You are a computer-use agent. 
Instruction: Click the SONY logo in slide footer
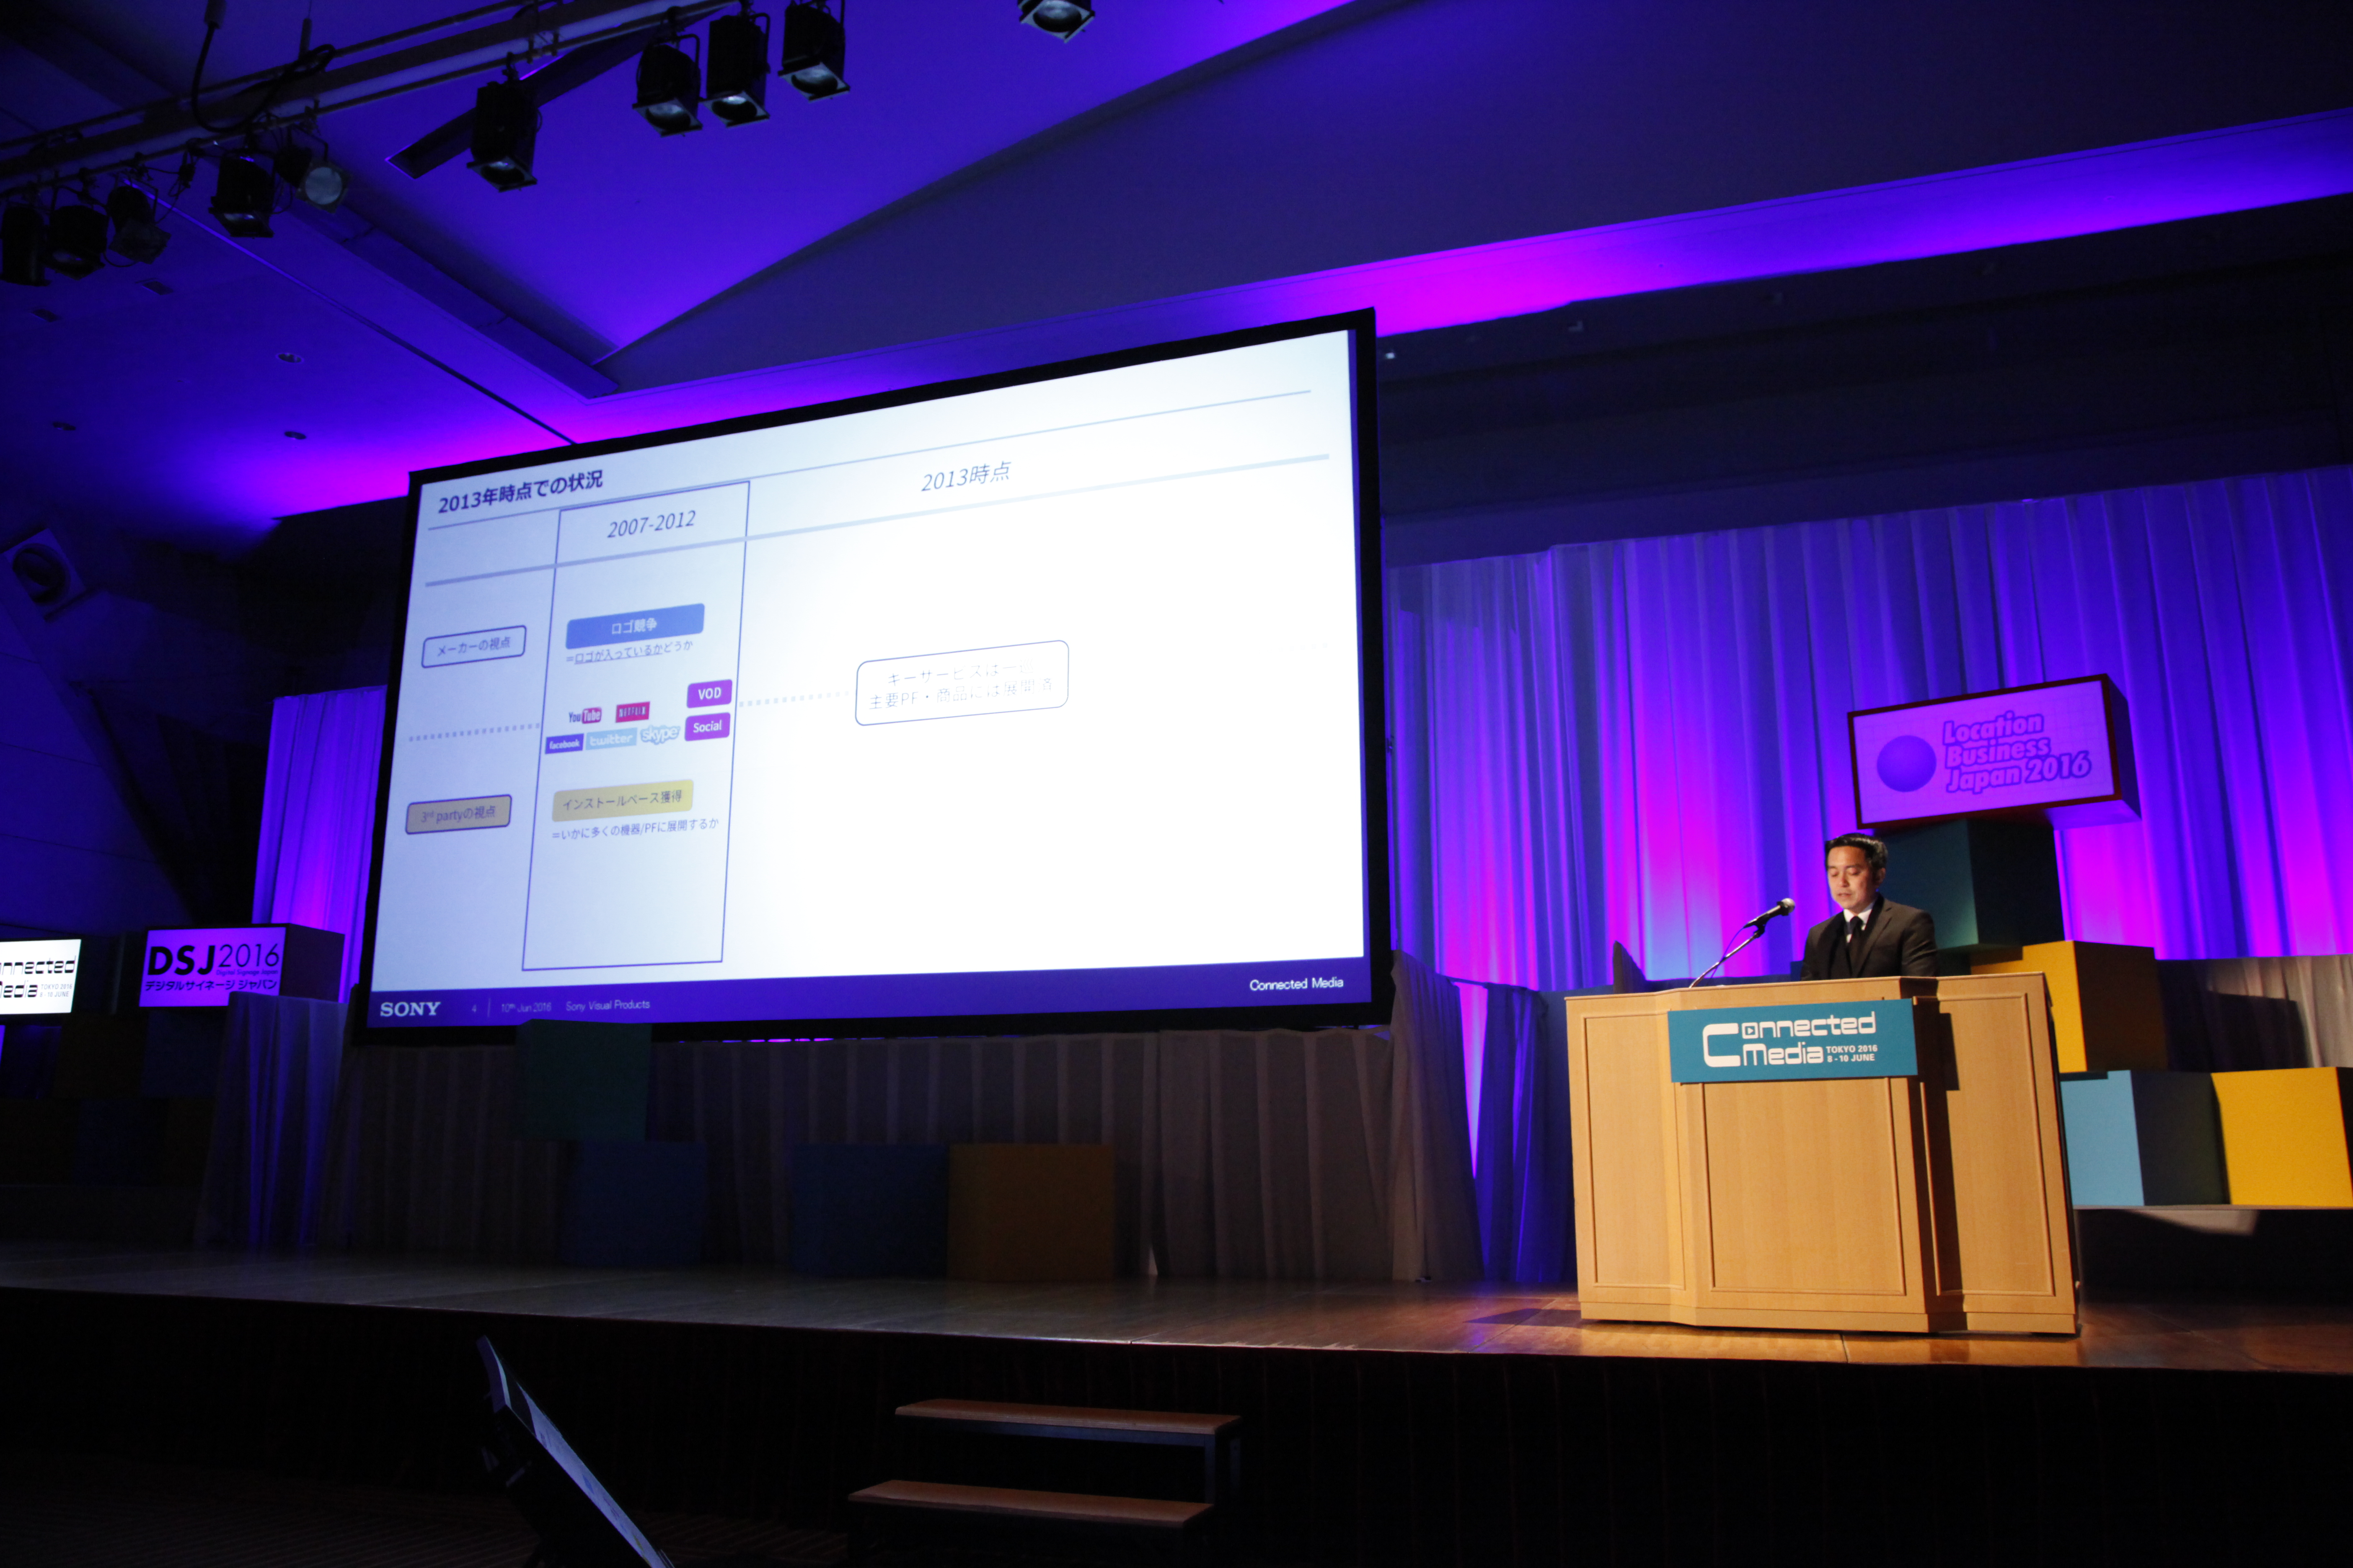click(x=410, y=1009)
